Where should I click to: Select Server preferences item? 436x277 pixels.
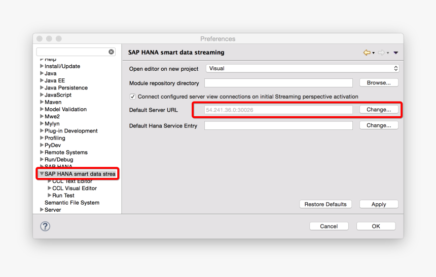pyautogui.click(x=53, y=210)
